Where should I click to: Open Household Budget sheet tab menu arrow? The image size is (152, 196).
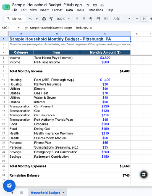point(63,193)
